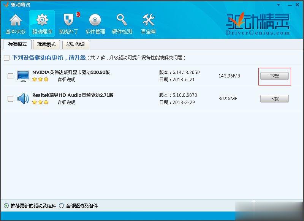The image size is (304, 221).
Task: Open the 百宝箱 toolbox
Action: tap(148, 24)
